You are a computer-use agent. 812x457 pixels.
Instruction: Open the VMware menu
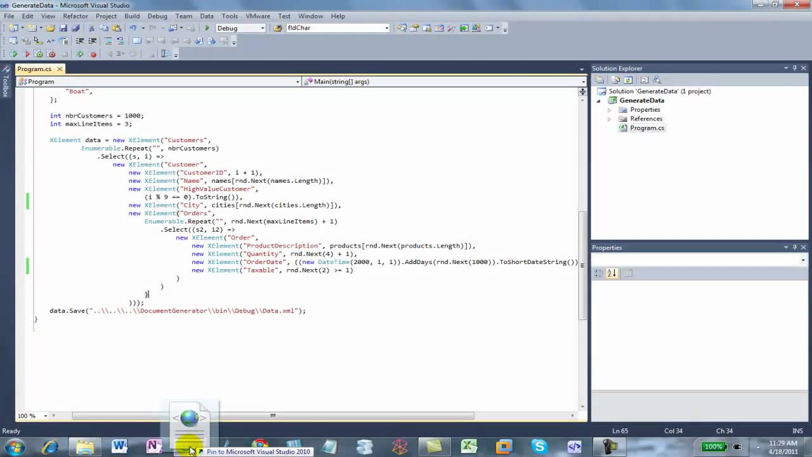click(x=258, y=16)
